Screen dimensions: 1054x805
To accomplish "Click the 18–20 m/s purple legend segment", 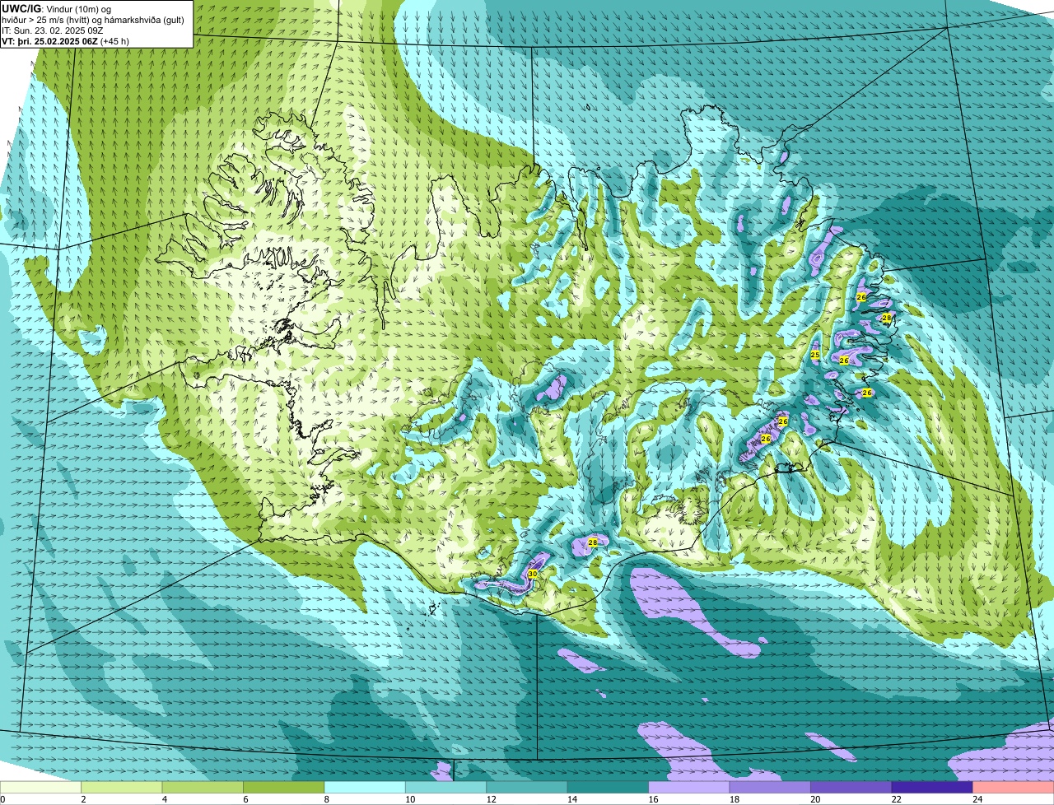I will tap(771, 788).
